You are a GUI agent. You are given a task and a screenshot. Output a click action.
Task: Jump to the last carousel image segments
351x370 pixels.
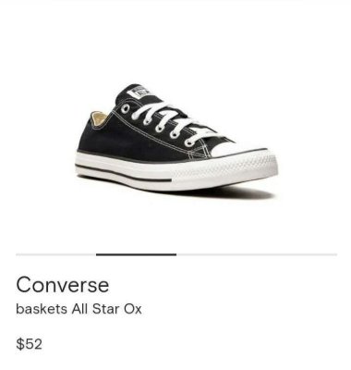click(x=257, y=254)
